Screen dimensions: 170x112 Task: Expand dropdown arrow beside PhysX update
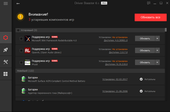158,62
